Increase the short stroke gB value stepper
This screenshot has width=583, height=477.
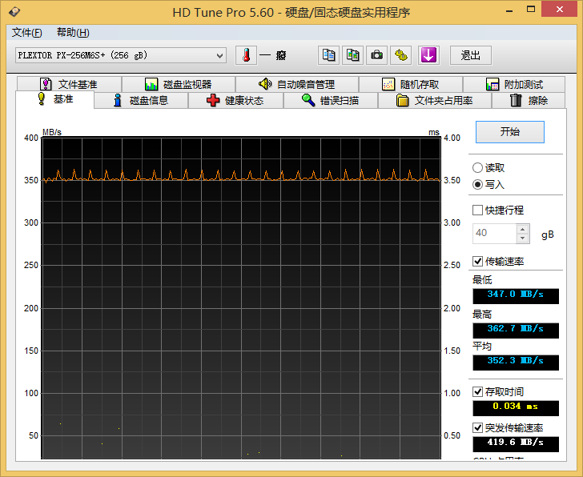pos(523,229)
